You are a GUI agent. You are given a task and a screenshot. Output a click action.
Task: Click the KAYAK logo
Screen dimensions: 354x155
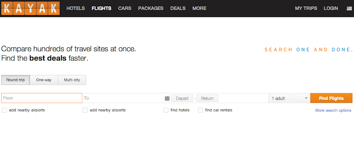pyautogui.click(x=31, y=9)
